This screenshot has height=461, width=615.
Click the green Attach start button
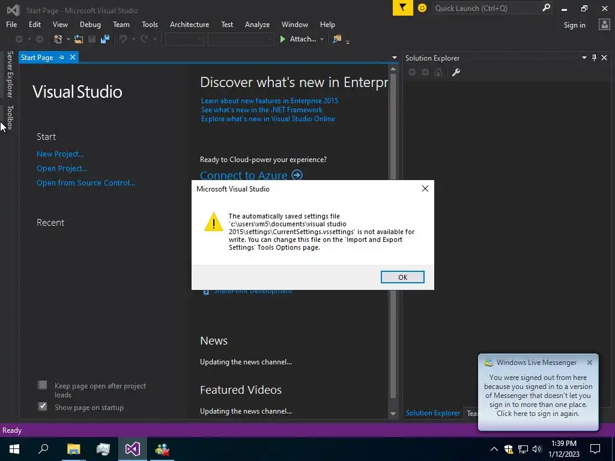click(298, 39)
